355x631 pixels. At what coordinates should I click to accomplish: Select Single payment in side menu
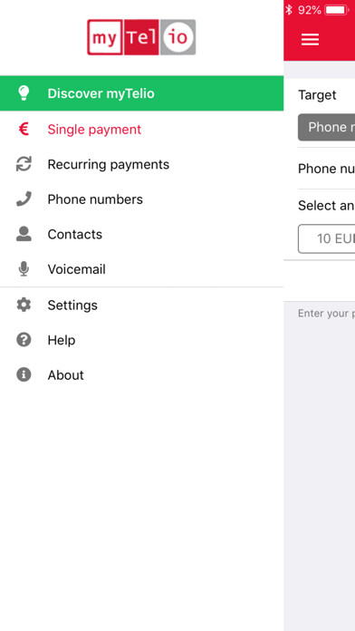point(141,129)
